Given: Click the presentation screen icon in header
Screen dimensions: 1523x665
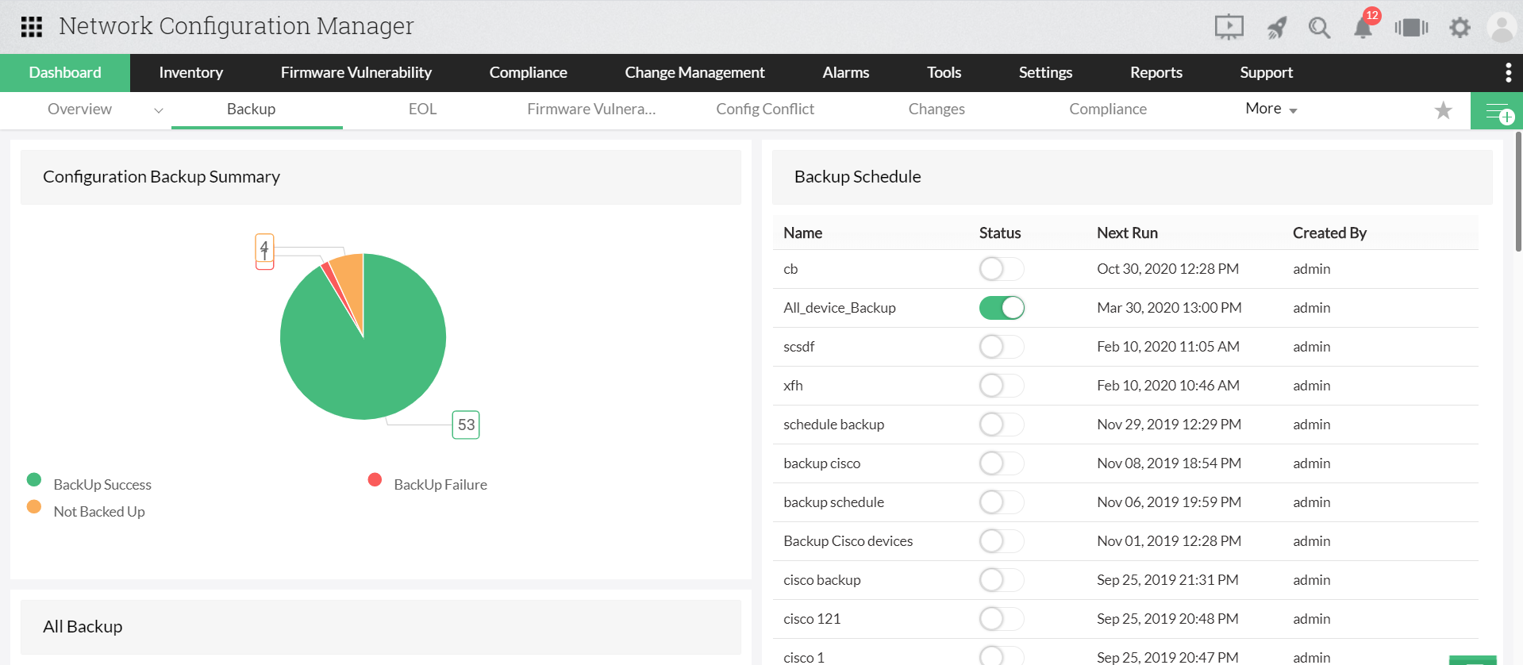Looking at the screenshot, I should coord(1229,28).
